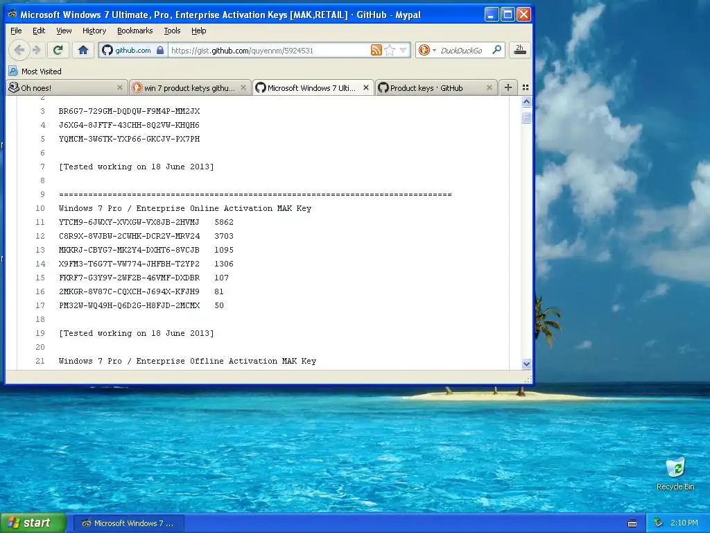Select the Recycle Bin desktop icon

tap(675, 474)
